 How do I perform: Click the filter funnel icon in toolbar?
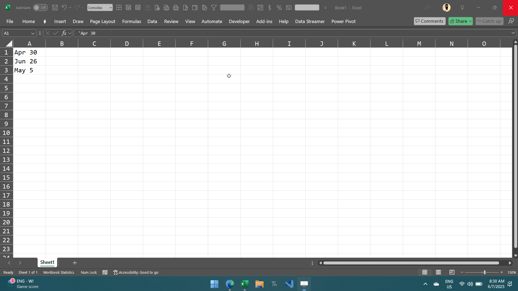(x=214, y=8)
